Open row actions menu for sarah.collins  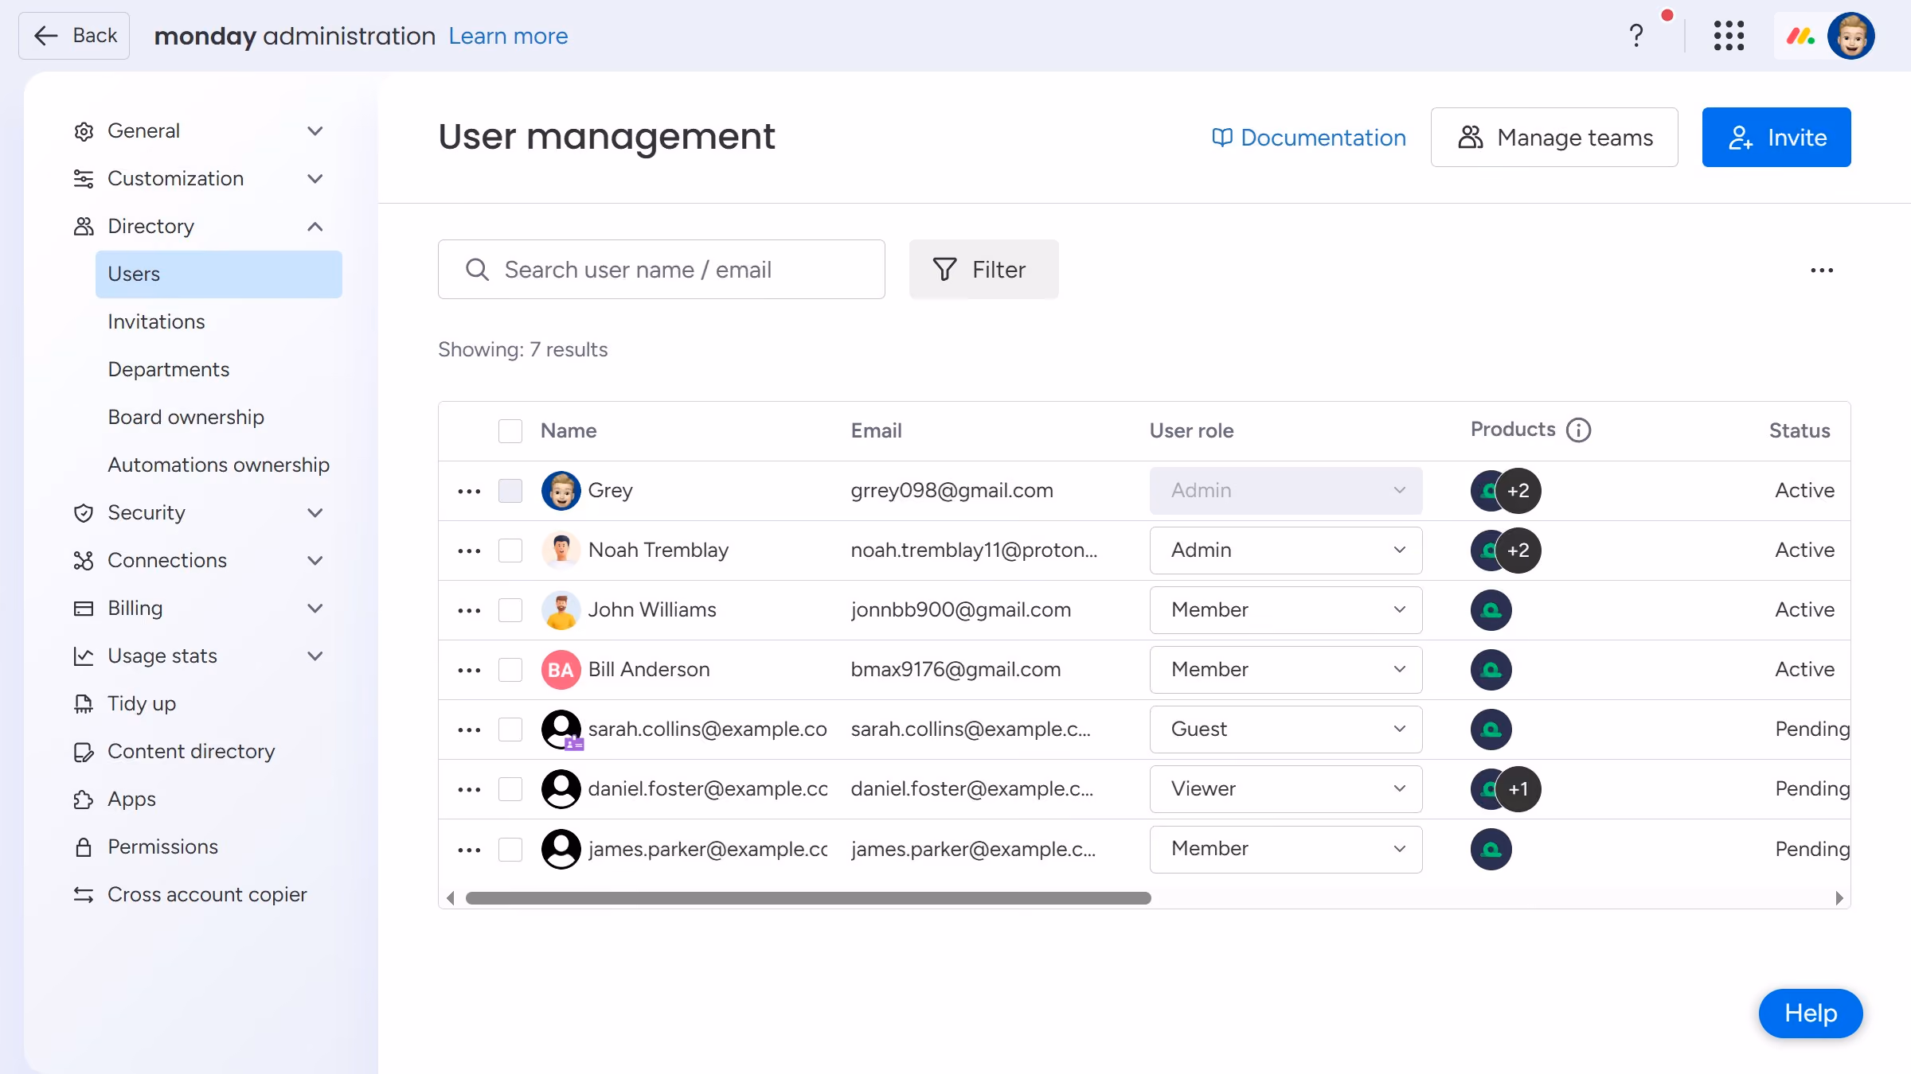[469, 730]
